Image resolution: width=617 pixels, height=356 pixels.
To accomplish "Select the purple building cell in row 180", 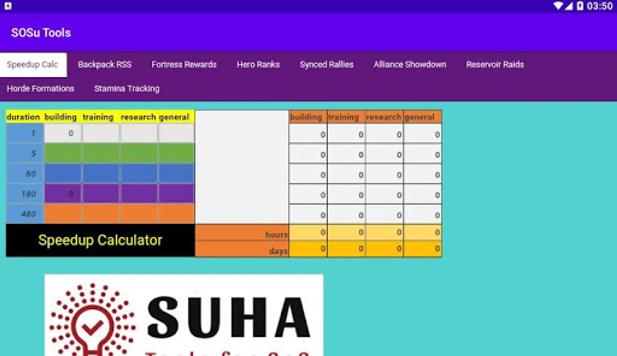I will click(63, 194).
